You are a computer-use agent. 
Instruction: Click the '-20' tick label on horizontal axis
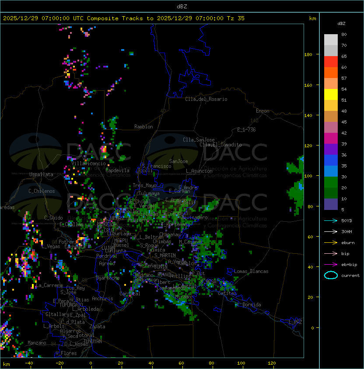pyautogui.click(x=59, y=363)
